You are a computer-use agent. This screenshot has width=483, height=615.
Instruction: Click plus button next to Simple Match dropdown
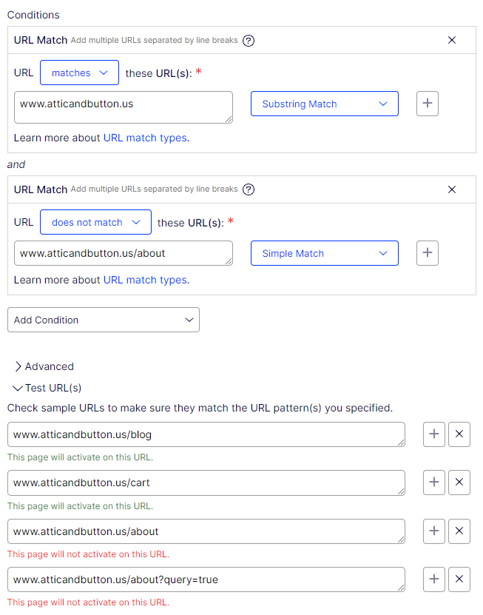428,253
